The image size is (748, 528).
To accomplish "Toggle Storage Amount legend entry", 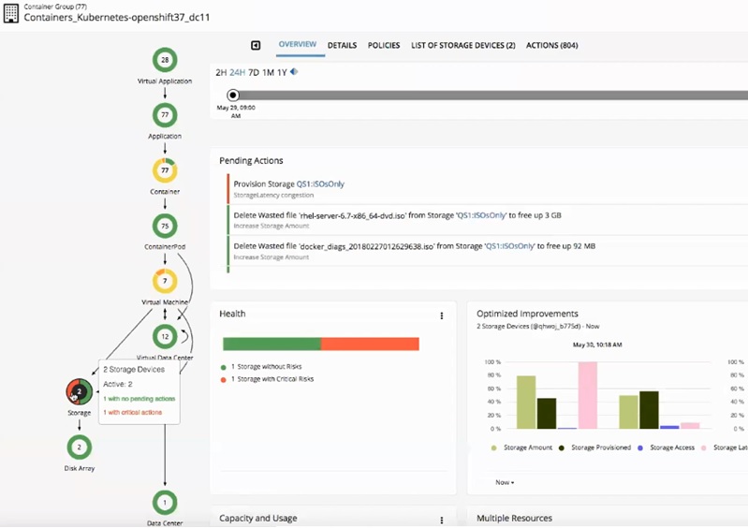I will coord(521,447).
